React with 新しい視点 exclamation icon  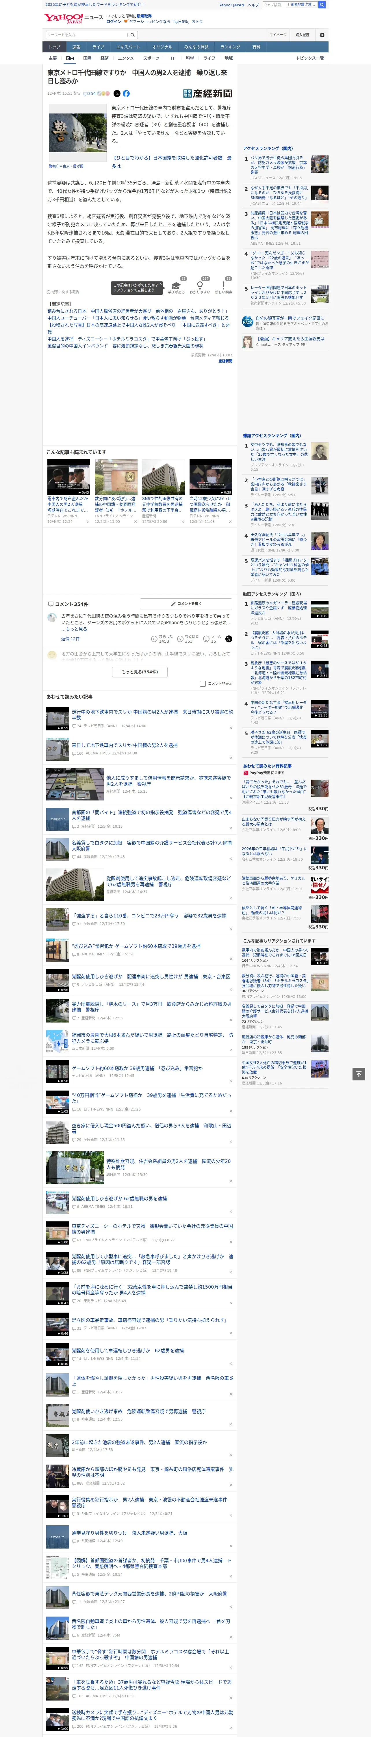(x=224, y=286)
